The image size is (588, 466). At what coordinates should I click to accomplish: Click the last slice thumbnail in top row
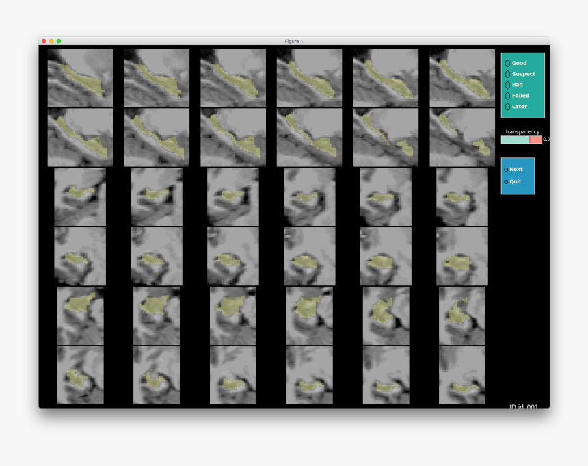click(x=462, y=78)
